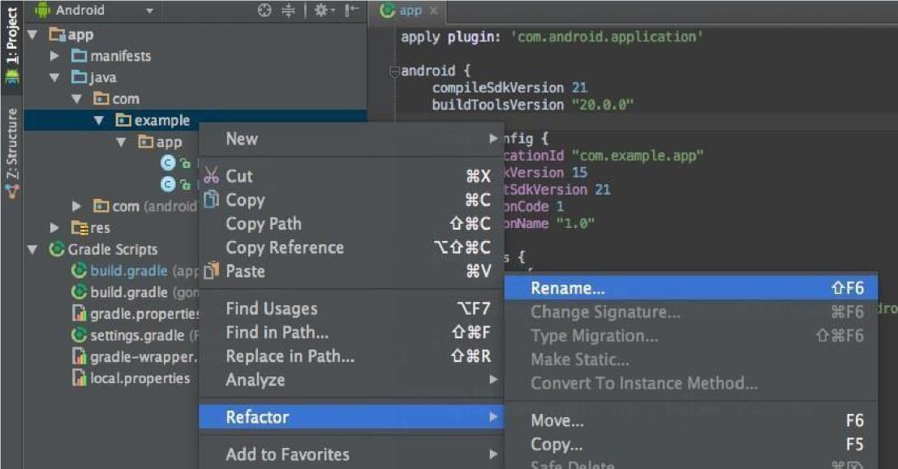Click the scissors icon next to Cut
Viewport: 898px width, 469px height.
(211, 176)
